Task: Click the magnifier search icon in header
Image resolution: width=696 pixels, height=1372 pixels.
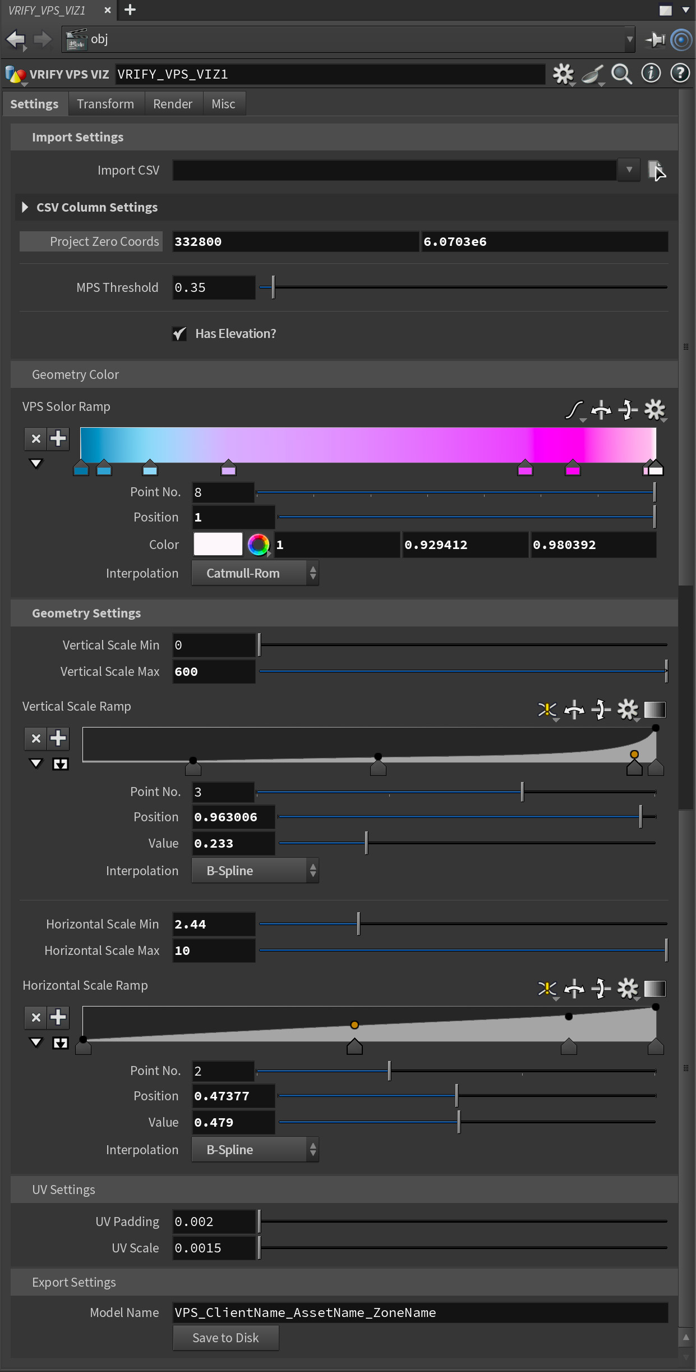Action: pos(621,74)
